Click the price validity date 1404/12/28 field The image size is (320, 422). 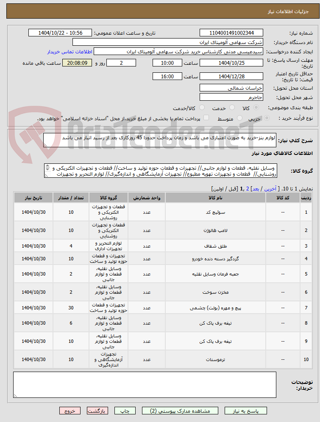(x=231, y=77)
